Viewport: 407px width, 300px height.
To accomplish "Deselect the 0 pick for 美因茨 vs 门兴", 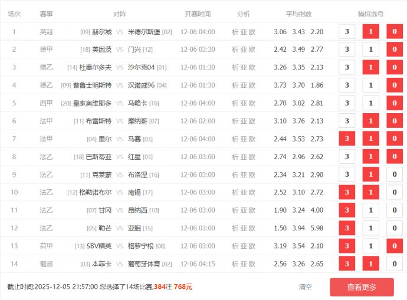I will [x=395, y=50].
